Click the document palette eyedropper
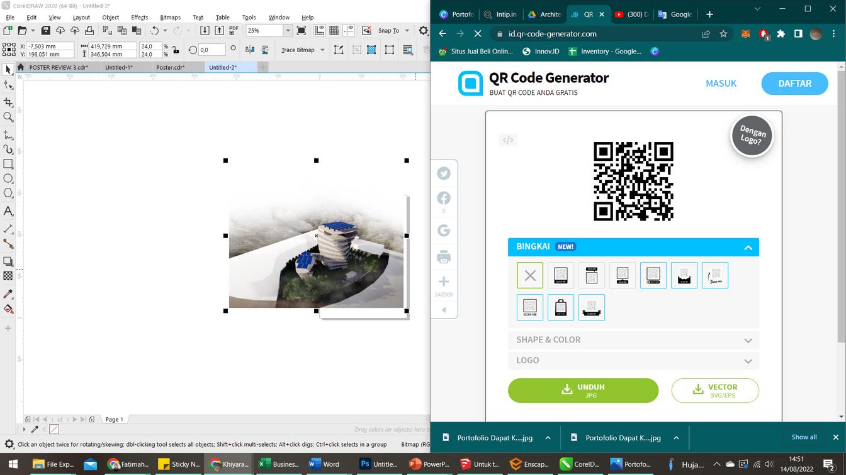The image size is (846, 475). point(35,430)
